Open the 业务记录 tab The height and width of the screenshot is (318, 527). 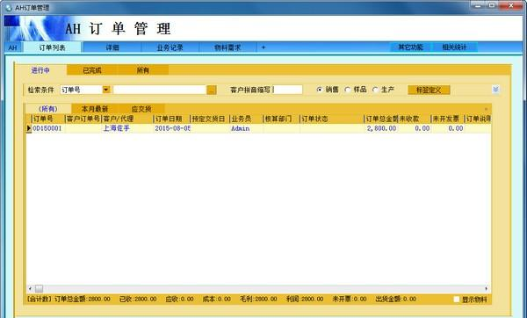pos(170,47)
